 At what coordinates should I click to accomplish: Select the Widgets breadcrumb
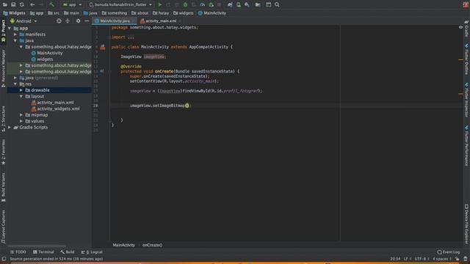(x=15, y=13)
